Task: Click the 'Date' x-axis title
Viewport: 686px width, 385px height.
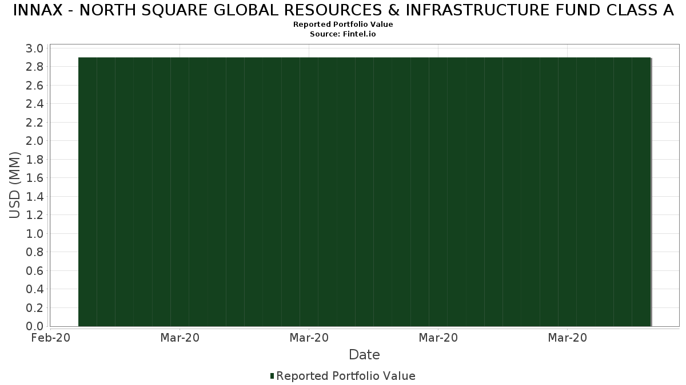Action: [x=364, y=355]
